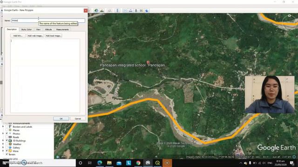
Task: Open Google Chrome from the taskbar
Action: (x=138, y=163)
